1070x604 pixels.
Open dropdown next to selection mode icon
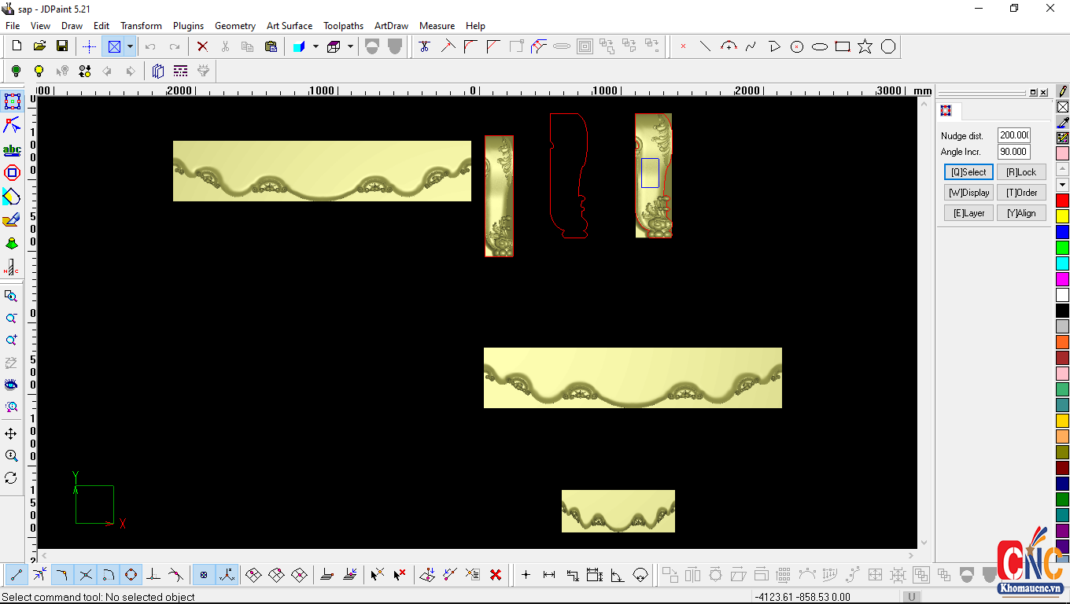[130, 46]
